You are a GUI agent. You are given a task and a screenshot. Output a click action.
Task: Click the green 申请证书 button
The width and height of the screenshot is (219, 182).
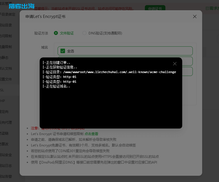[x=155, y=9]
